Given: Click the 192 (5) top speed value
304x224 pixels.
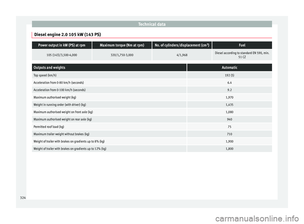Looking at the screenshot, I should (x=229, y=75).
